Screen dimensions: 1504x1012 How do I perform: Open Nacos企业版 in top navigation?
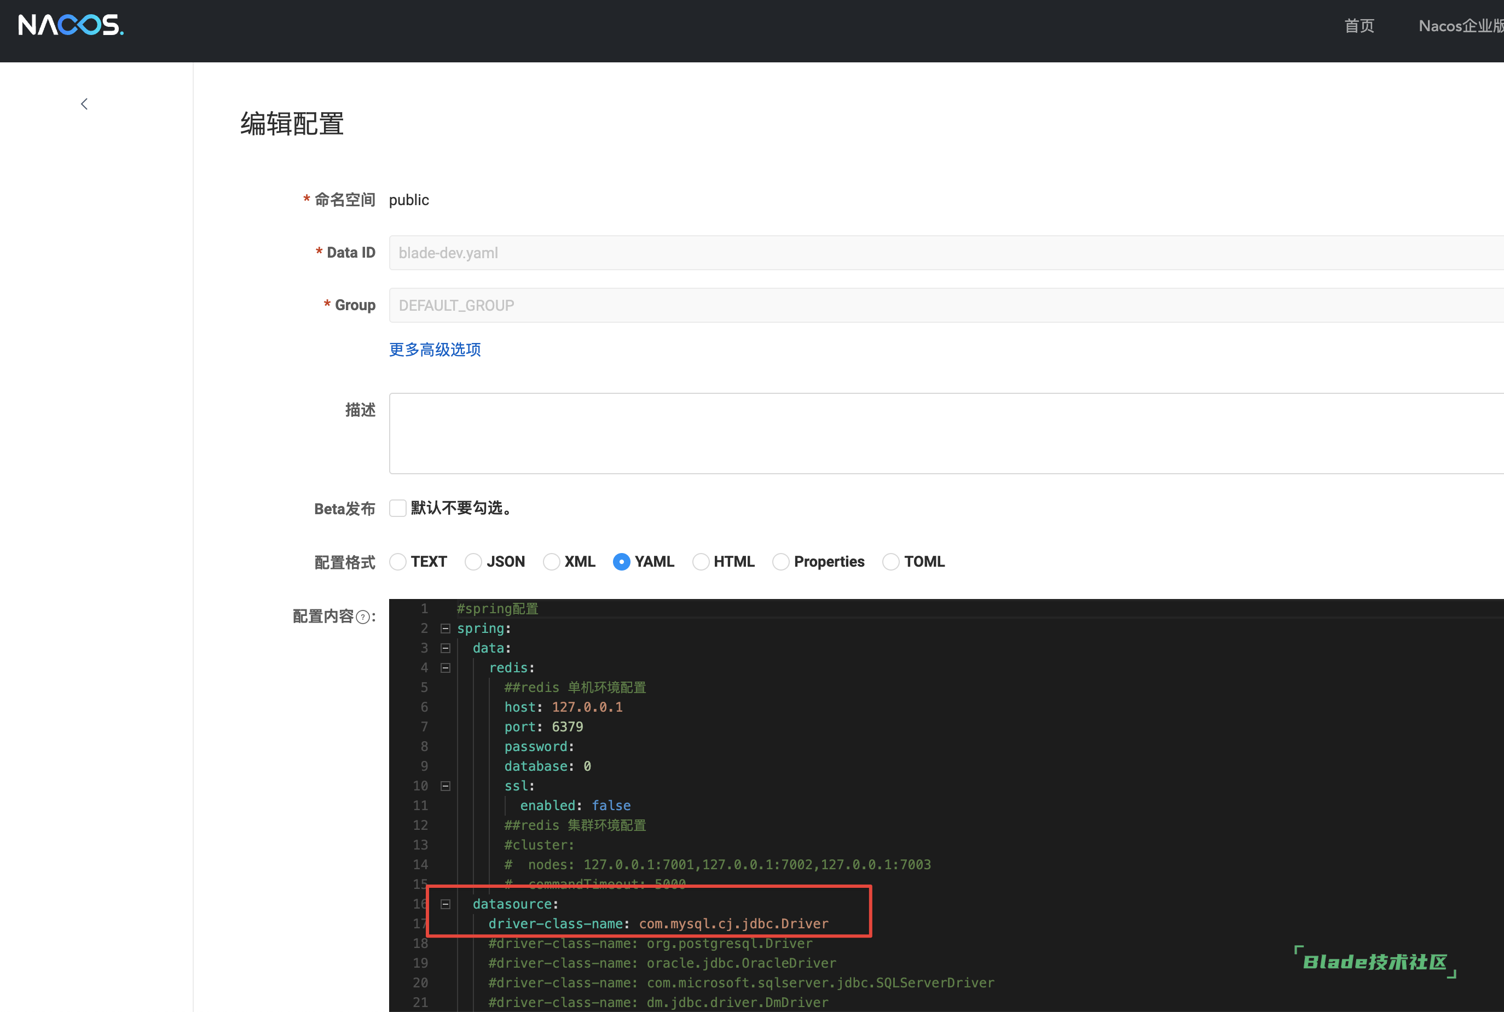pyautogui.click(x=1460, y=26)
